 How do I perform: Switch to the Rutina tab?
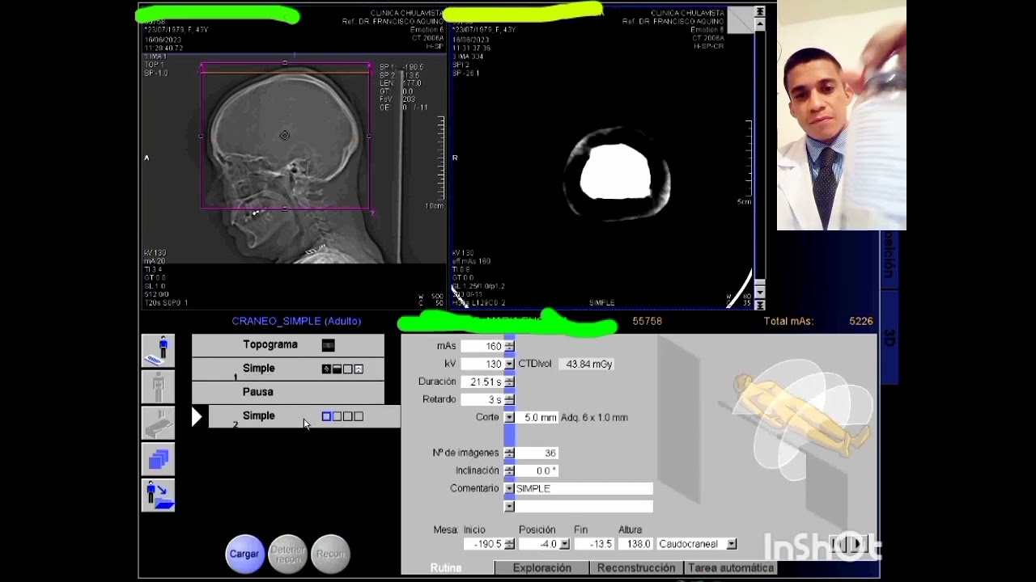point(446,568)
